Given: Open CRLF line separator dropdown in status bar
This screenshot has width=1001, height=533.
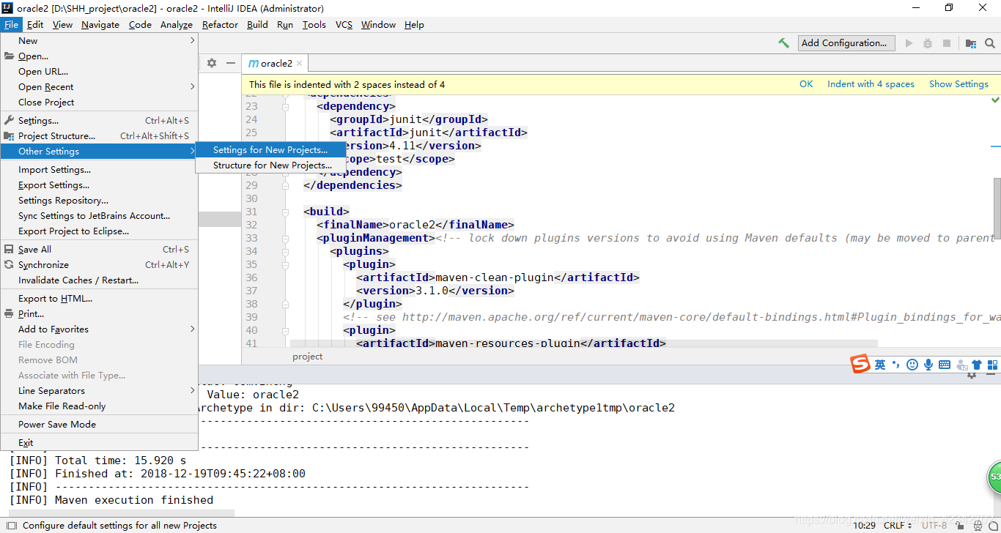Looking at the screenshot, I should pos(898,525).
